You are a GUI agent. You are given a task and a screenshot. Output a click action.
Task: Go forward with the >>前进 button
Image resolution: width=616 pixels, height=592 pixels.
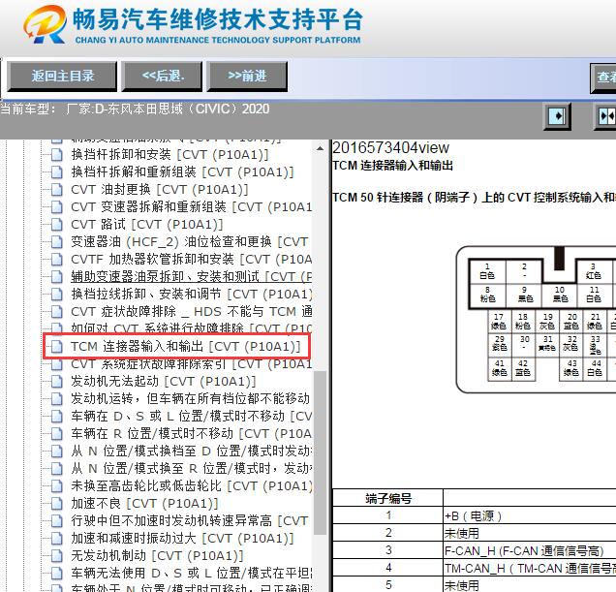point(247,77)
